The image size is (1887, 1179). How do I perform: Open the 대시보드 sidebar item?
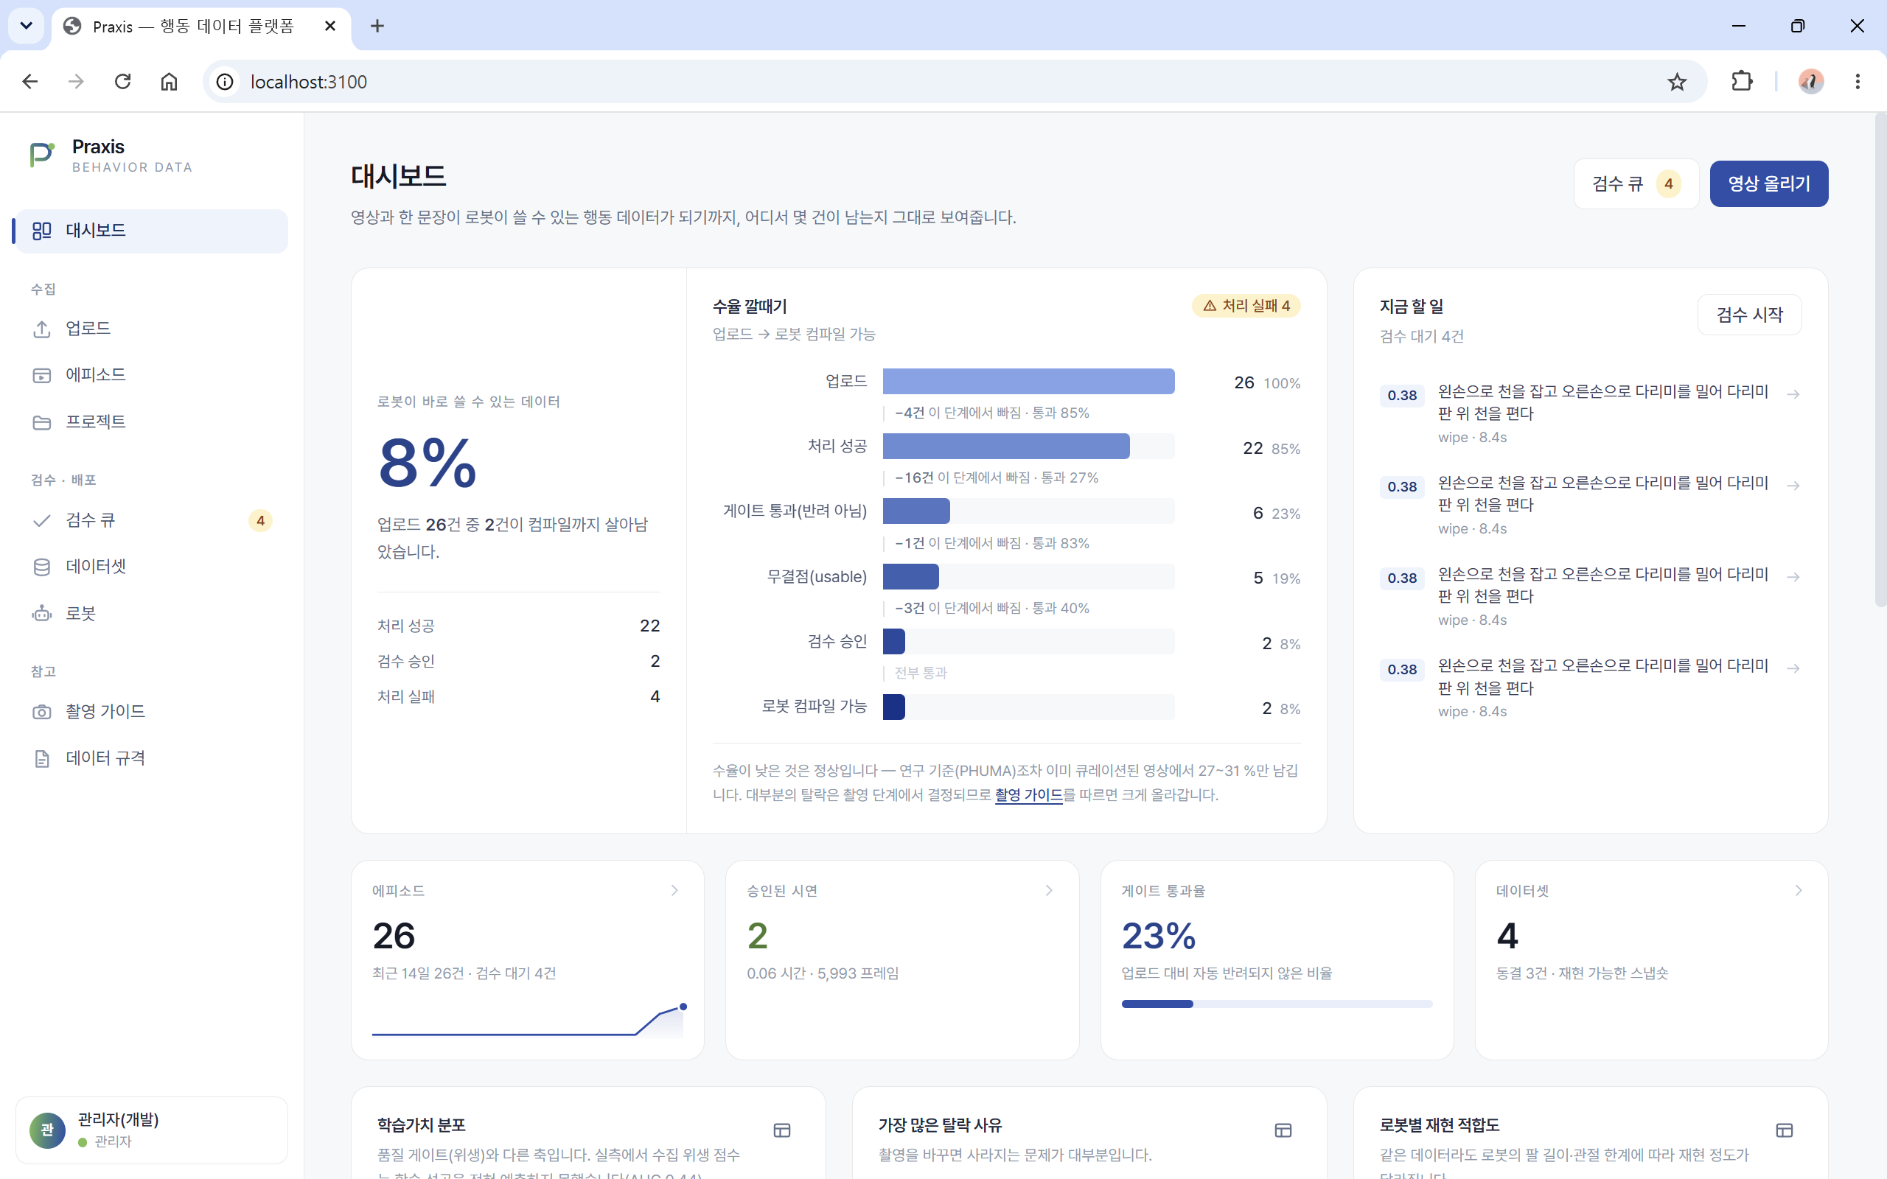pyautogui.click(x=151, y=231)
